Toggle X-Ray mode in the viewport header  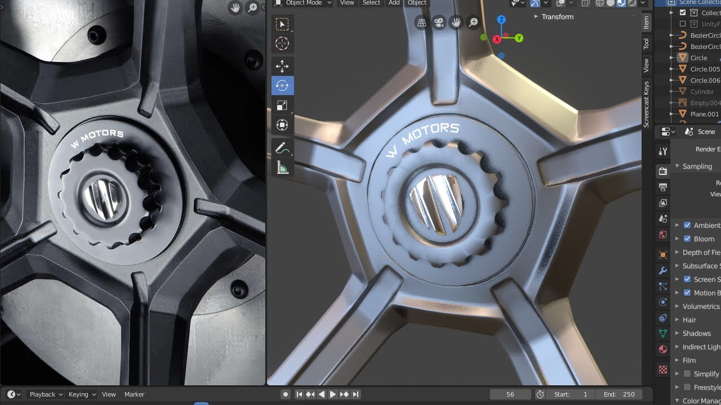pyautogui.click(x=586, y=3)
